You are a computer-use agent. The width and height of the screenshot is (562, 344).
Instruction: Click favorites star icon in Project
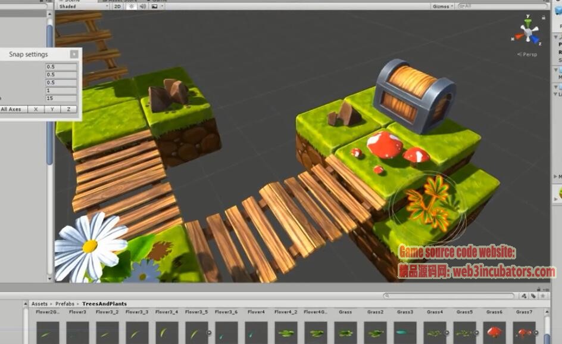543,296
